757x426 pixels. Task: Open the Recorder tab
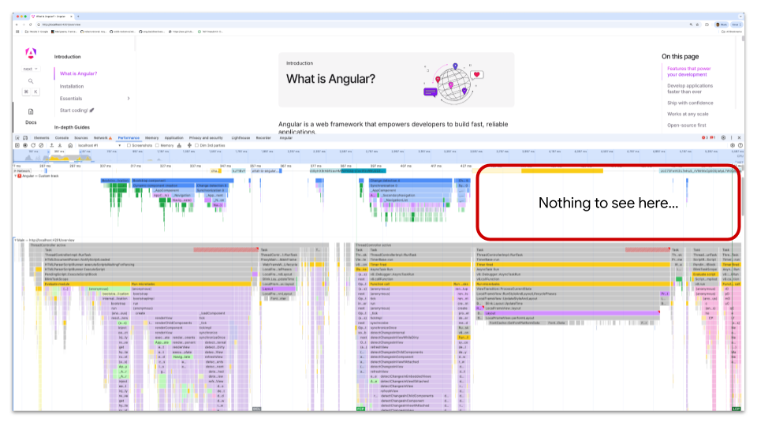click(x=263, y=137)
